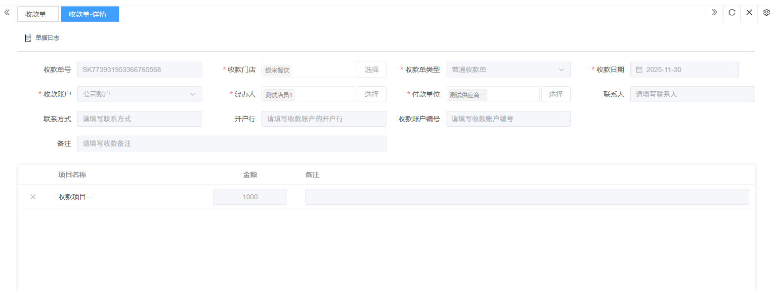Click 选择 button next to 付款单位
Viewport: 773px width, 291px height.
(x=556, y=94)
